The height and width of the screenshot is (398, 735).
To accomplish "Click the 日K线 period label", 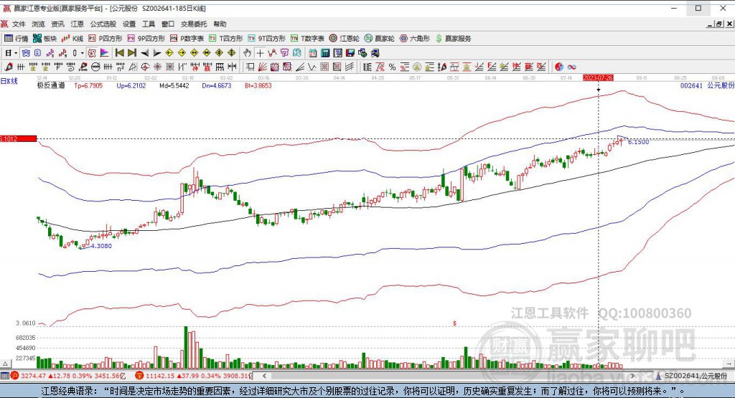I will click(9, 81).
